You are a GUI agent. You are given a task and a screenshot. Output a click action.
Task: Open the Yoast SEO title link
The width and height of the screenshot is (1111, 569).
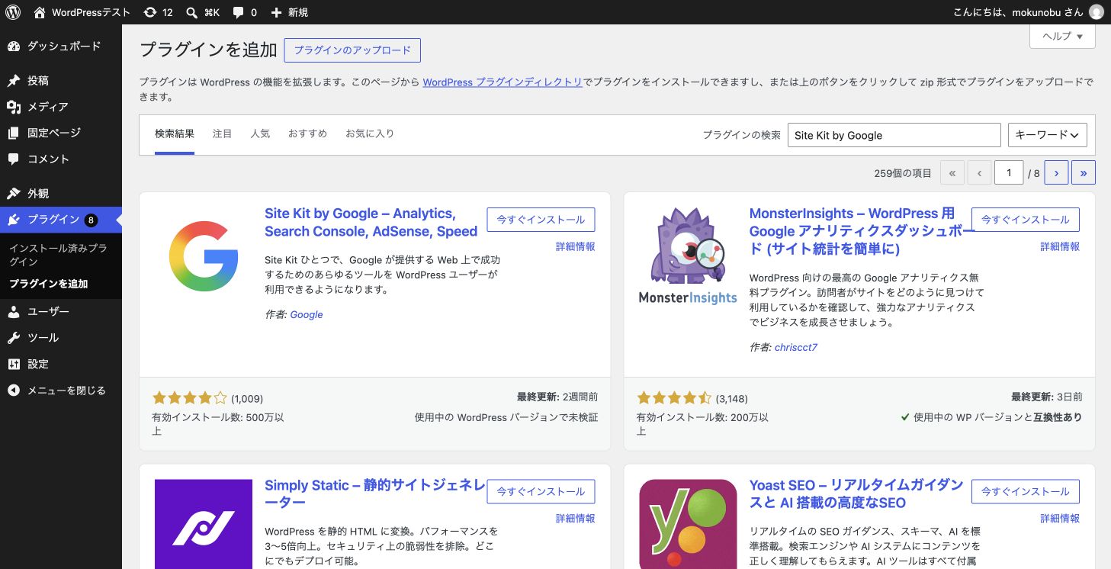coord(856,493)
